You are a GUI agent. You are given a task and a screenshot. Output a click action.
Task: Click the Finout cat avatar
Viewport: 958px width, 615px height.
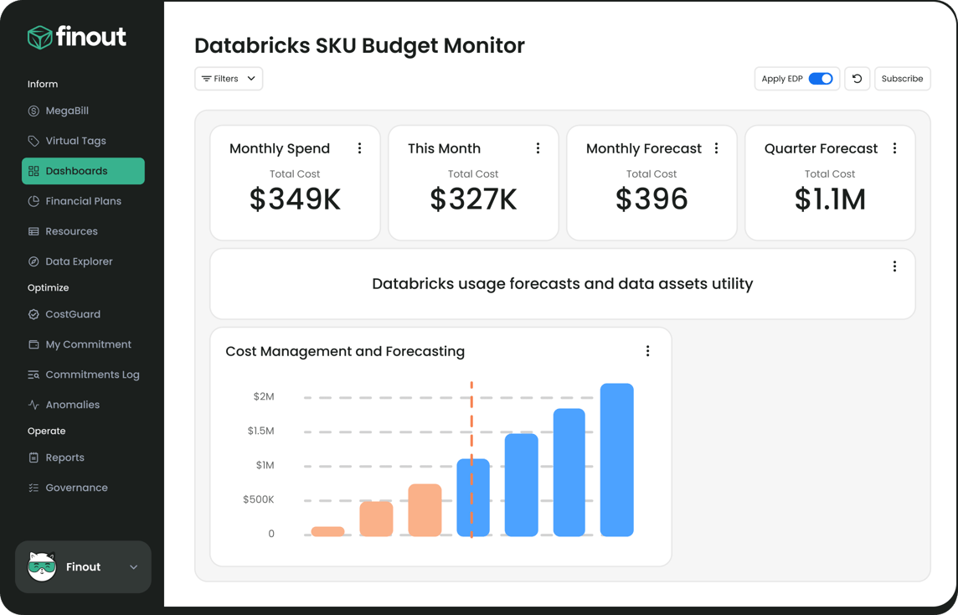[42, 566]
